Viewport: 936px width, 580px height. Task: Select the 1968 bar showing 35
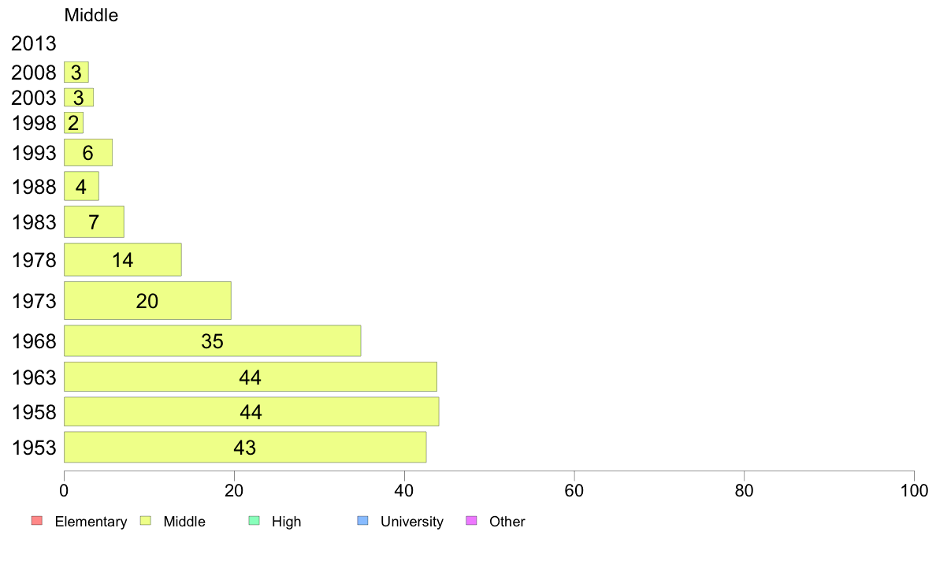coord(213,340)
